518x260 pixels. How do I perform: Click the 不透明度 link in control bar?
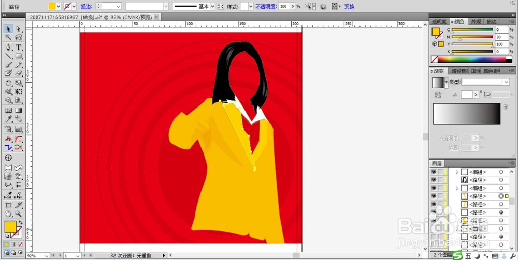click(x=266, y=6)
